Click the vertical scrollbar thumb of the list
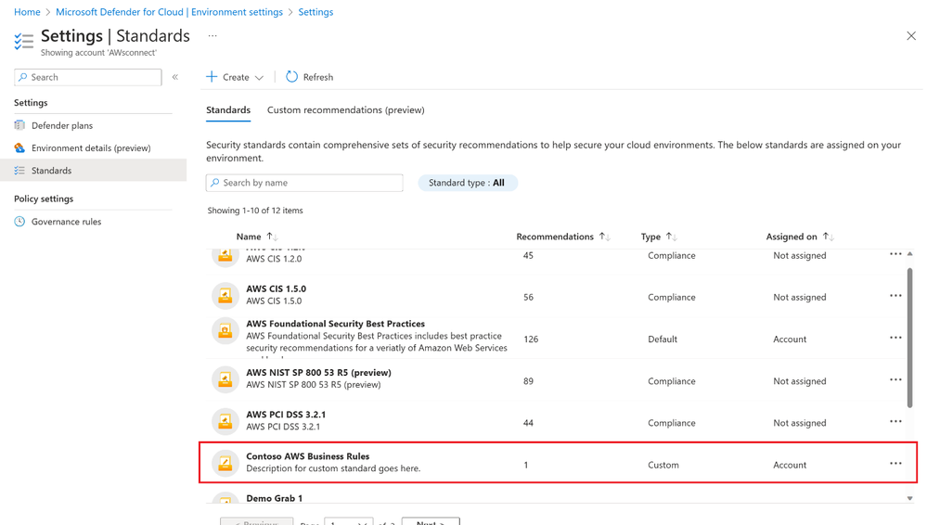Image resolution: width=927 pixels, height=525 pixels. coord(910,337)
